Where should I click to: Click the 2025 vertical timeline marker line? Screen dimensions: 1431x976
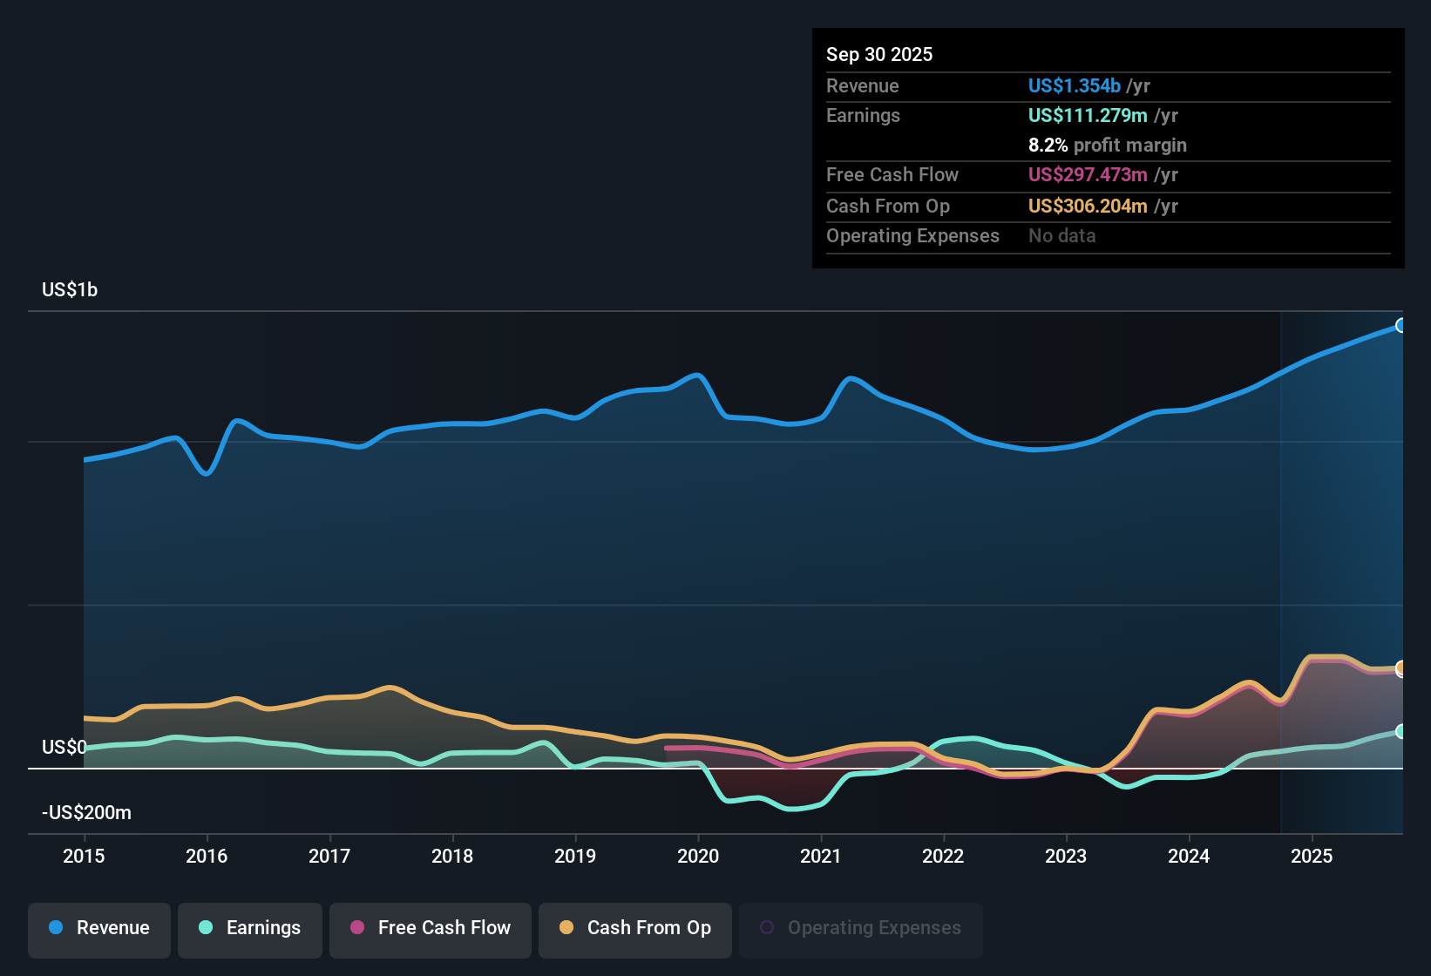(x=1281, y=566)
